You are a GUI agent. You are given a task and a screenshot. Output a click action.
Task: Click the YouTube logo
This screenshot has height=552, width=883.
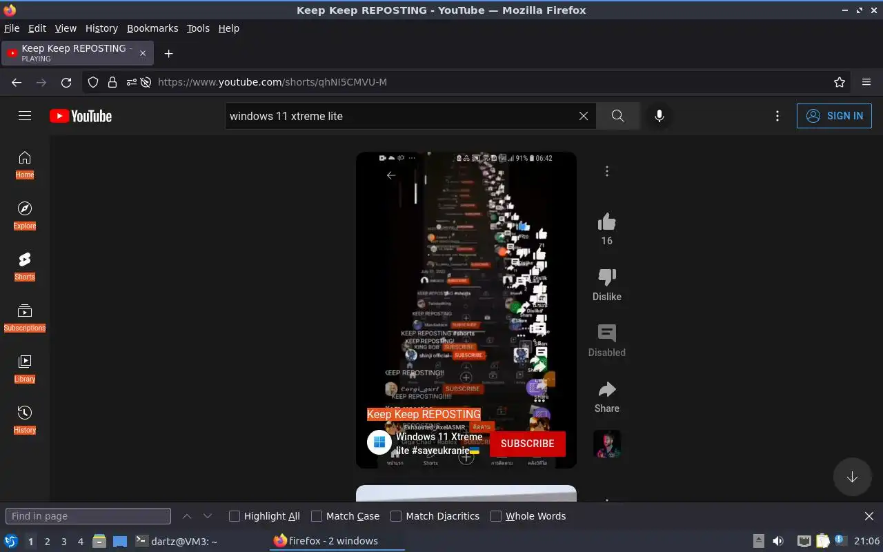pyautogui.click(x=81, y=116)
